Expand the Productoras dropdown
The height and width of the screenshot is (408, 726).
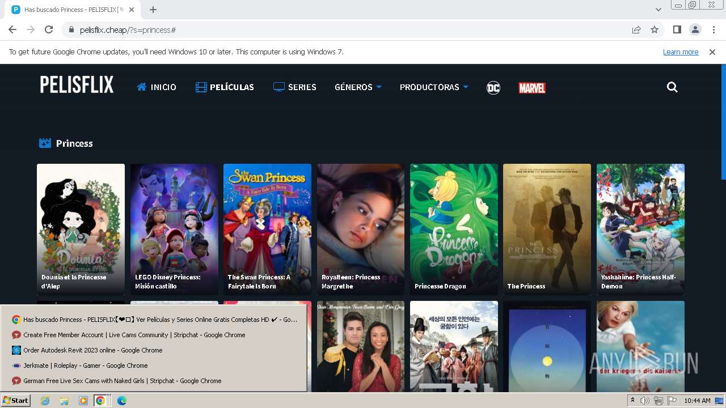434,87
